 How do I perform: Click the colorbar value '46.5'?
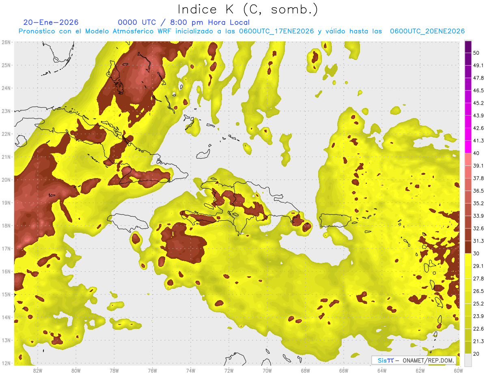coord(478,90)
